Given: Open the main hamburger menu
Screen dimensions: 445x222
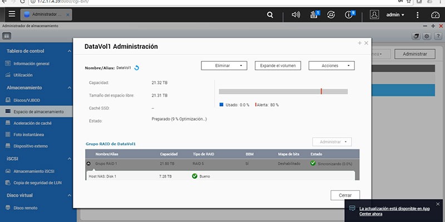Looking at the screenshot, I should tap(12, 14).
